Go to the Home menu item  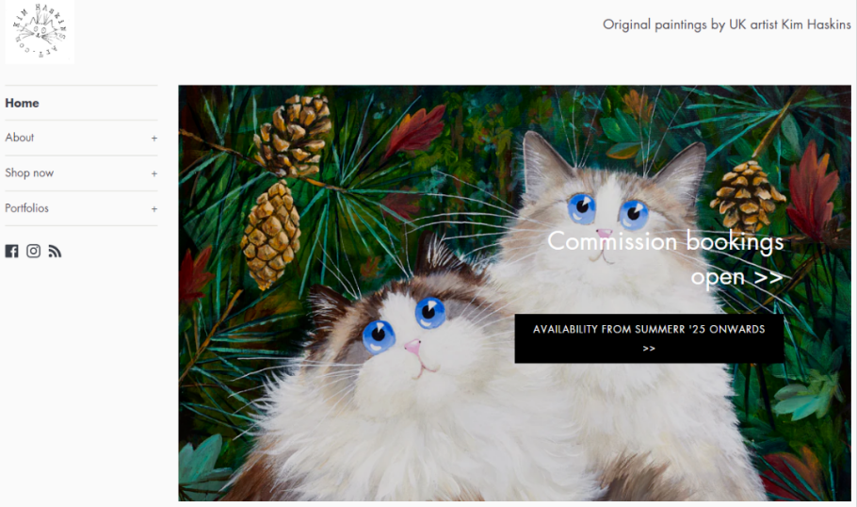click(22, 103)
